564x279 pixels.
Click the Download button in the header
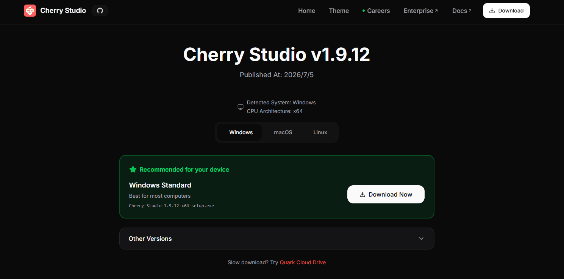506,11
